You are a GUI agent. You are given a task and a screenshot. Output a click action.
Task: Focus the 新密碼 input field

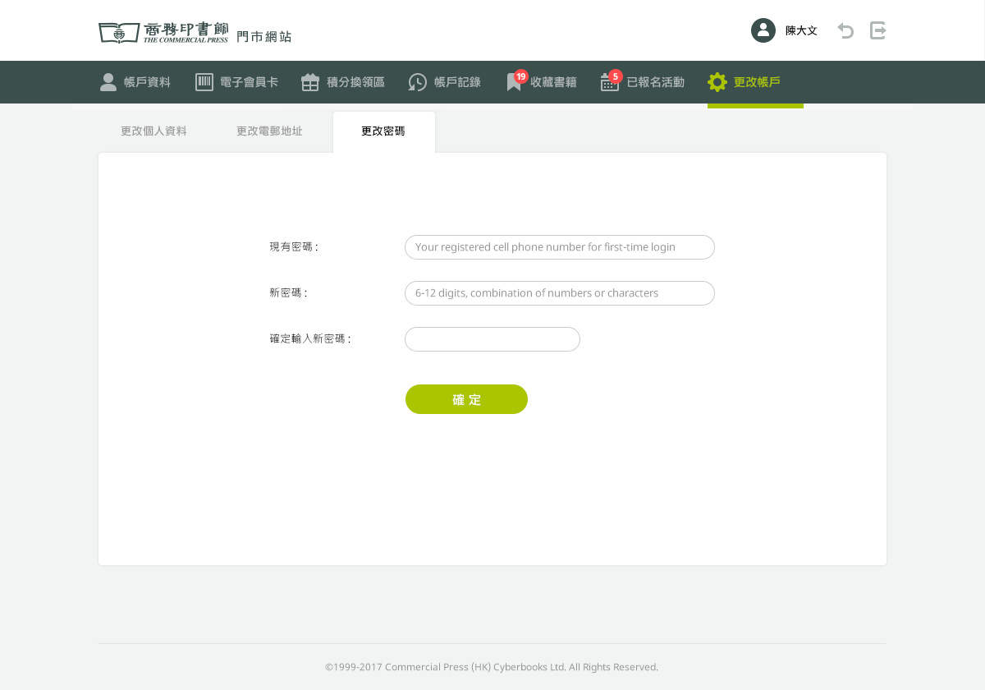pyautogui.click(x=559, y=293)
